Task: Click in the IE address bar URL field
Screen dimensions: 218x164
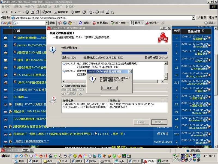Action: 103,18
